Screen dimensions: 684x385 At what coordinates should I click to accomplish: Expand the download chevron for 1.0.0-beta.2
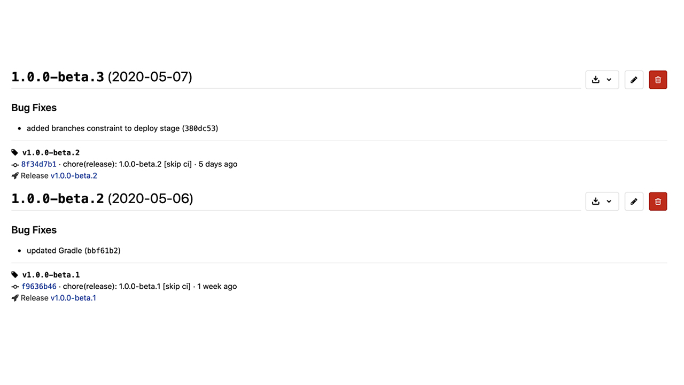[609, 202]
